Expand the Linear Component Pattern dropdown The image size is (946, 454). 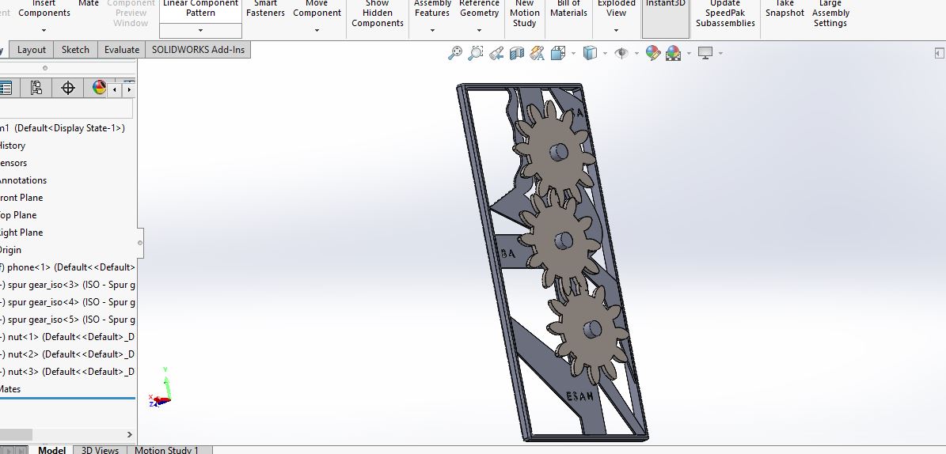pyautogui.click(x=200, y=30)
